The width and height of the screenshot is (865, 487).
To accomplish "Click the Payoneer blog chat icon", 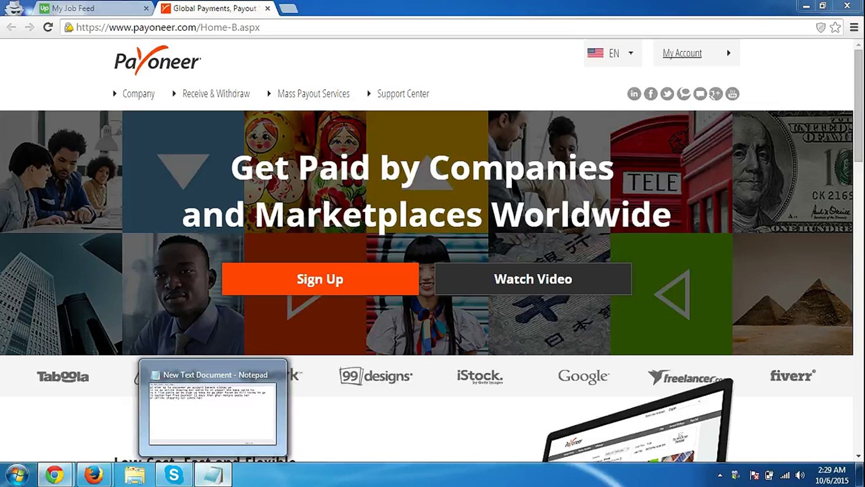I will pos(683,93).
